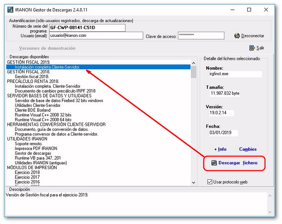The height and width of the screenshot is (224, 282).
Task: Click the serial number input field
Action: [87, 28]
